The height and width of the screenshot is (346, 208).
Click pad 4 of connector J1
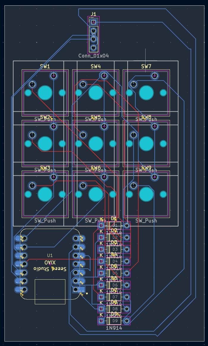pos(94,47)
